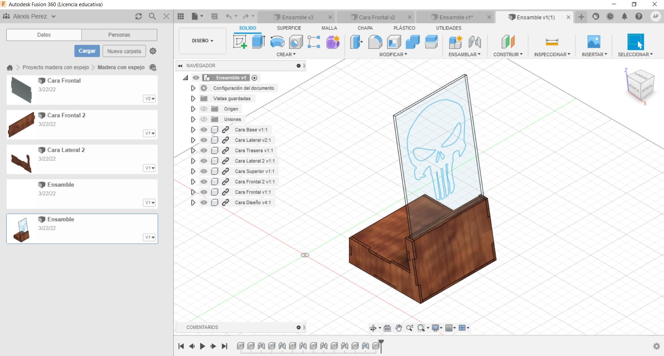Click the Redo arrow icon

[246, 16]
